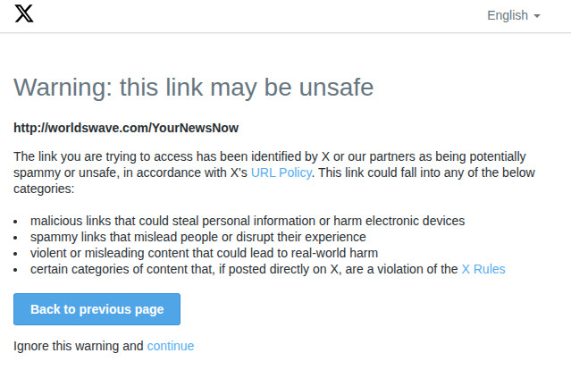The height and width of the screenshot is (370, 571).
Task: Click the word 'categories:' ending the paragraph
Action: click(44, 189)
